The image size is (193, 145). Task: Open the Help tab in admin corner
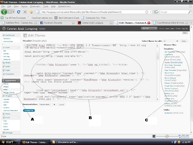185,33
